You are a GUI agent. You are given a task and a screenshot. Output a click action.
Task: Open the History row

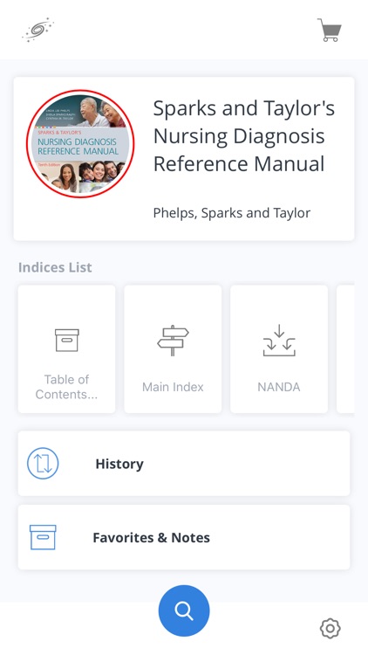pos(184,464)
